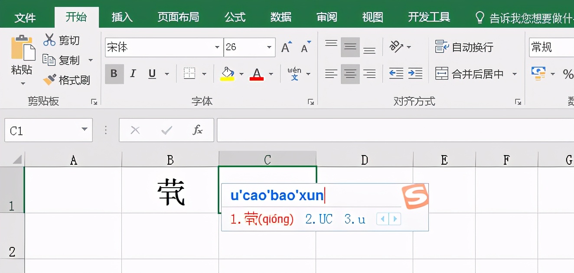The height and width of the screenshot is (273, 574).
Task: Click the accounting number format icon
Action: coord(538,74)
